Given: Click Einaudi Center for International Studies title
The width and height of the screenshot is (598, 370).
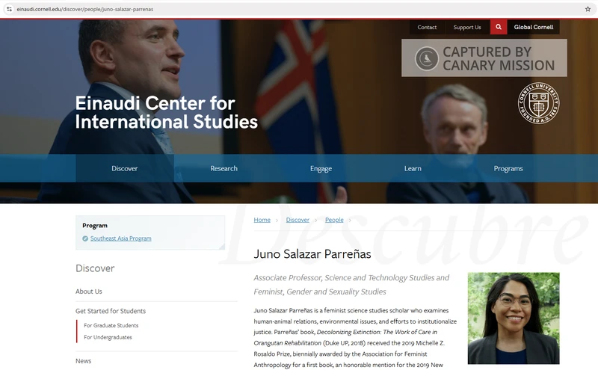Looking at the screenshot, I should tap(166, 113).
